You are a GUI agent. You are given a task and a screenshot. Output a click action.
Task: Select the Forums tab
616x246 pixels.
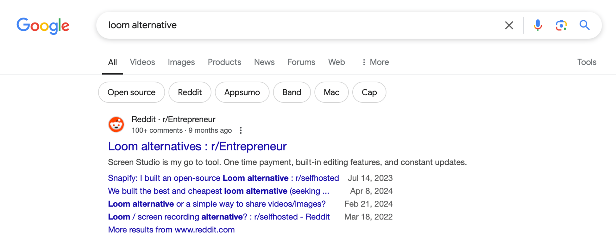tap(301, 62)
